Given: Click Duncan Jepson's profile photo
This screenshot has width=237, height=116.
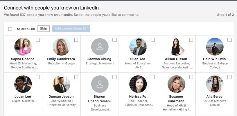Looking at the screenshot, I should click(61, 84).
